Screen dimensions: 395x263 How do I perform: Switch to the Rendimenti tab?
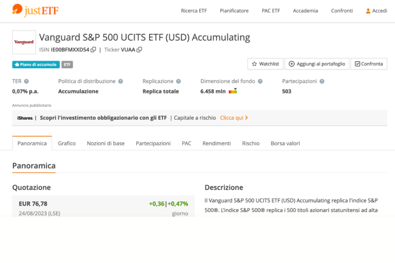(x=217, y=143)
